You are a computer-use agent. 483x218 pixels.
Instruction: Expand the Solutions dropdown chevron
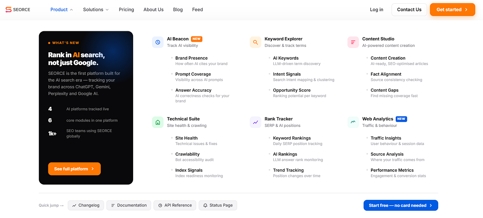pos(107,10)
